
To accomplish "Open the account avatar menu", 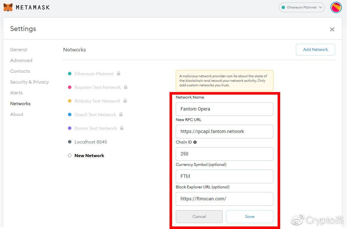I will tap(336, 7).
